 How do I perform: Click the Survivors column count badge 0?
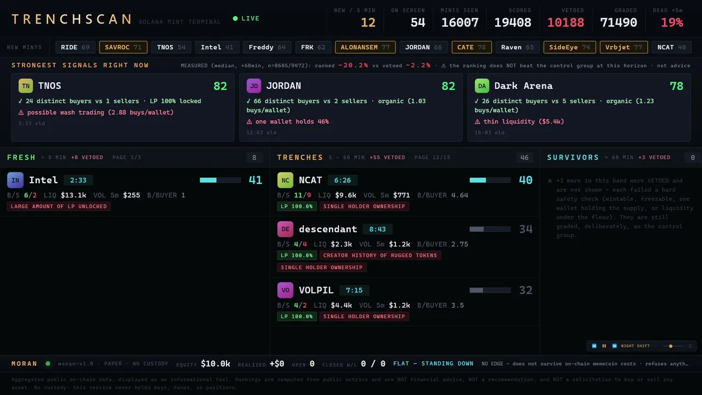click(693, 157)
